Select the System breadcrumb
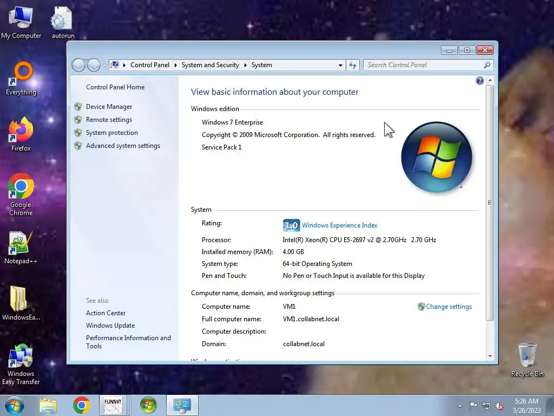Image resolution: width=554 pixels, height=416 pixels. (x=261, y=65)
